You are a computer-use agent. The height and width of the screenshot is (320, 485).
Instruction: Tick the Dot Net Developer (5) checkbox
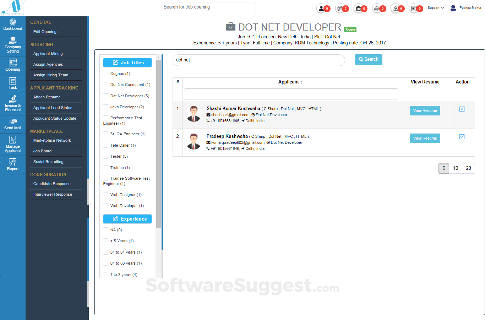(105, 96)
